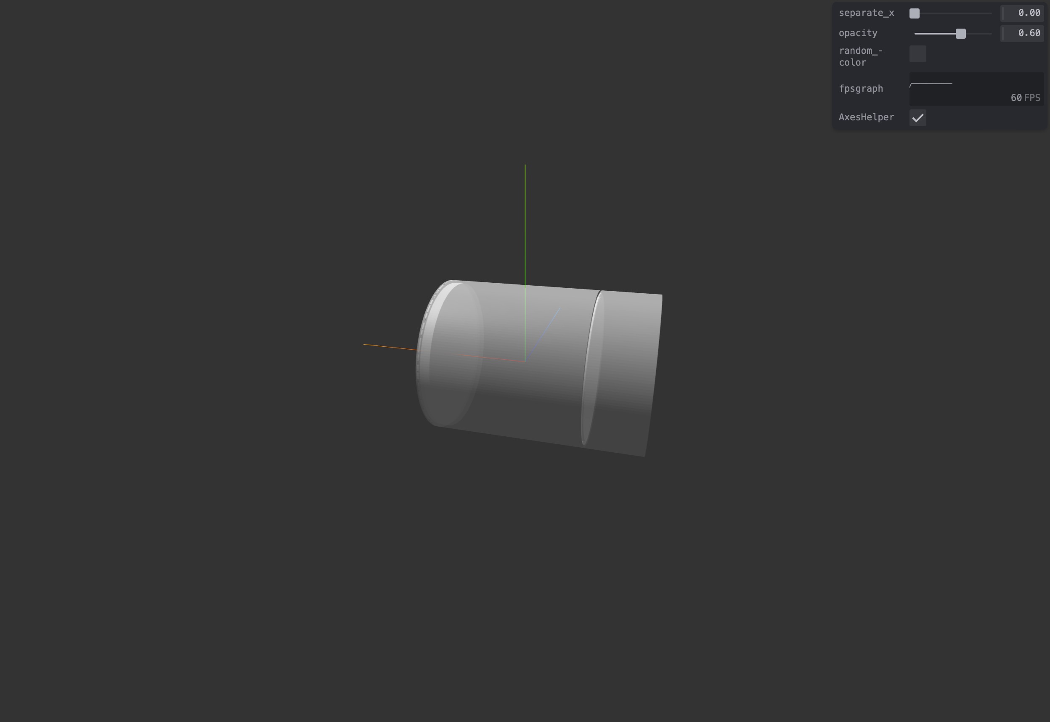This screenshot has width=1050, height=722.
Task: Click the separate_x slider handle
Action: coord(915,13)
